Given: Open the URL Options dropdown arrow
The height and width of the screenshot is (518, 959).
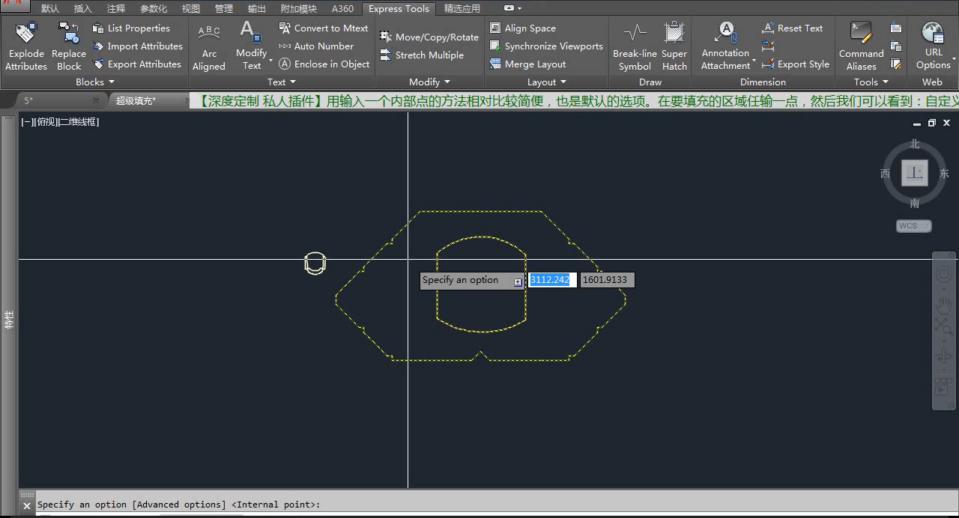Looking at the screenshot, I should (x=954, y=58).
